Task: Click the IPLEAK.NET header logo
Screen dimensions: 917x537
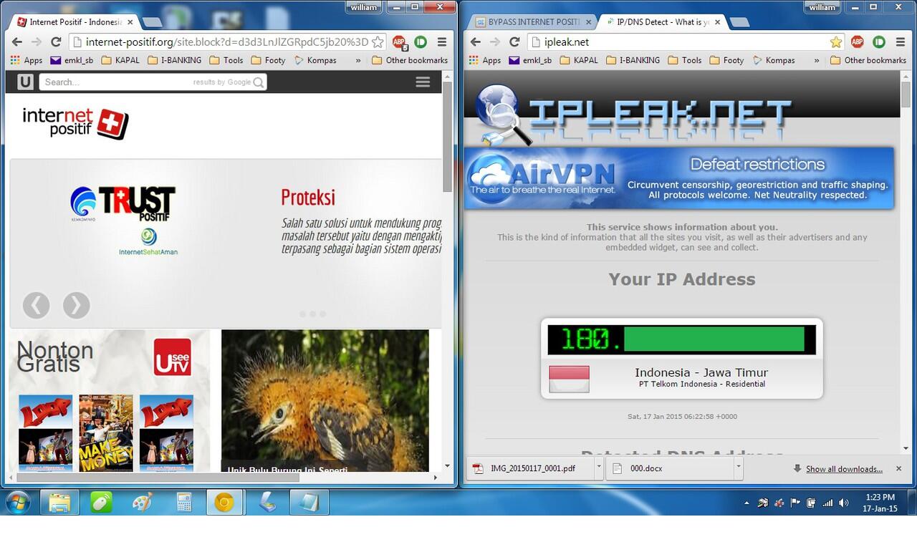Action: coord(634,115)
